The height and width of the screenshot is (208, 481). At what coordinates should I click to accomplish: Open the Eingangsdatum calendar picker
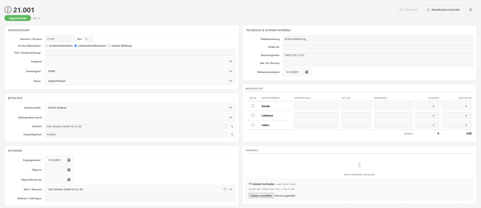[69, 160]
